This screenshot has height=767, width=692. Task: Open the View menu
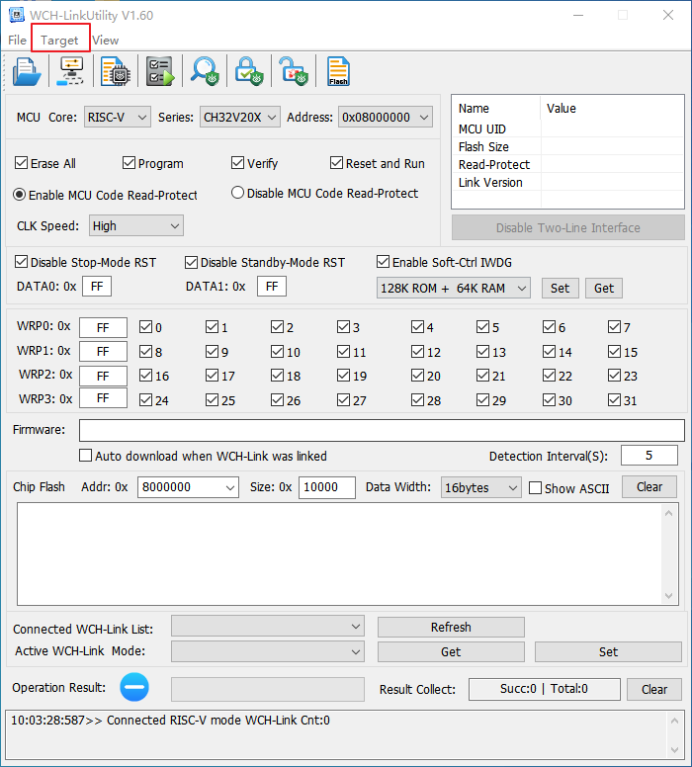(x=105, y=40)
